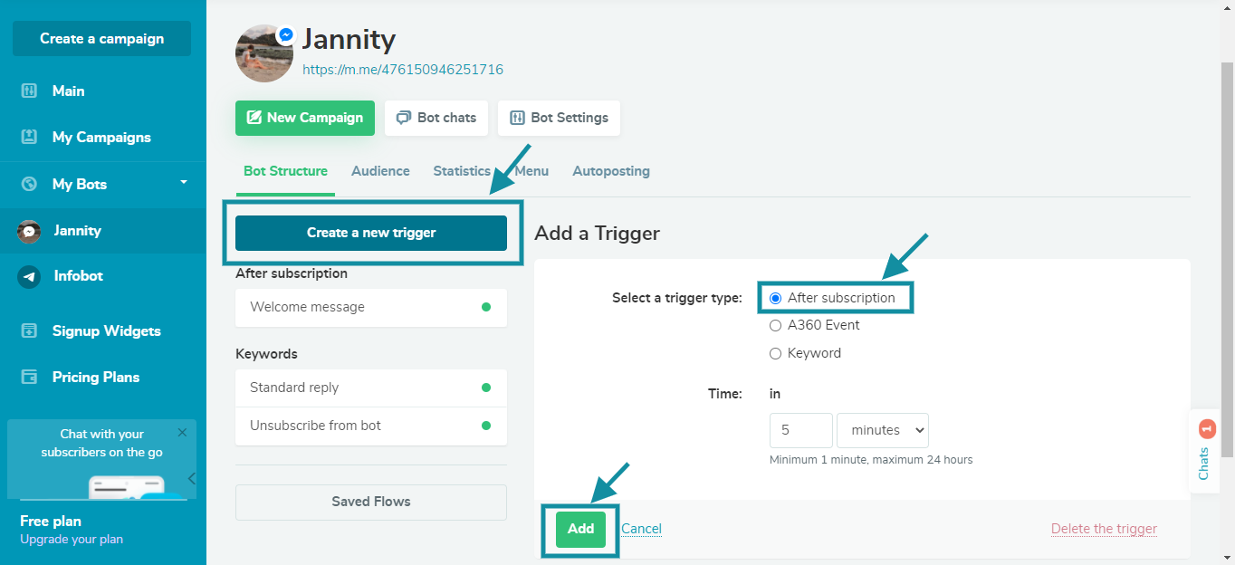
Task: Select the After subscription trigger type
Action: [776, 297]
